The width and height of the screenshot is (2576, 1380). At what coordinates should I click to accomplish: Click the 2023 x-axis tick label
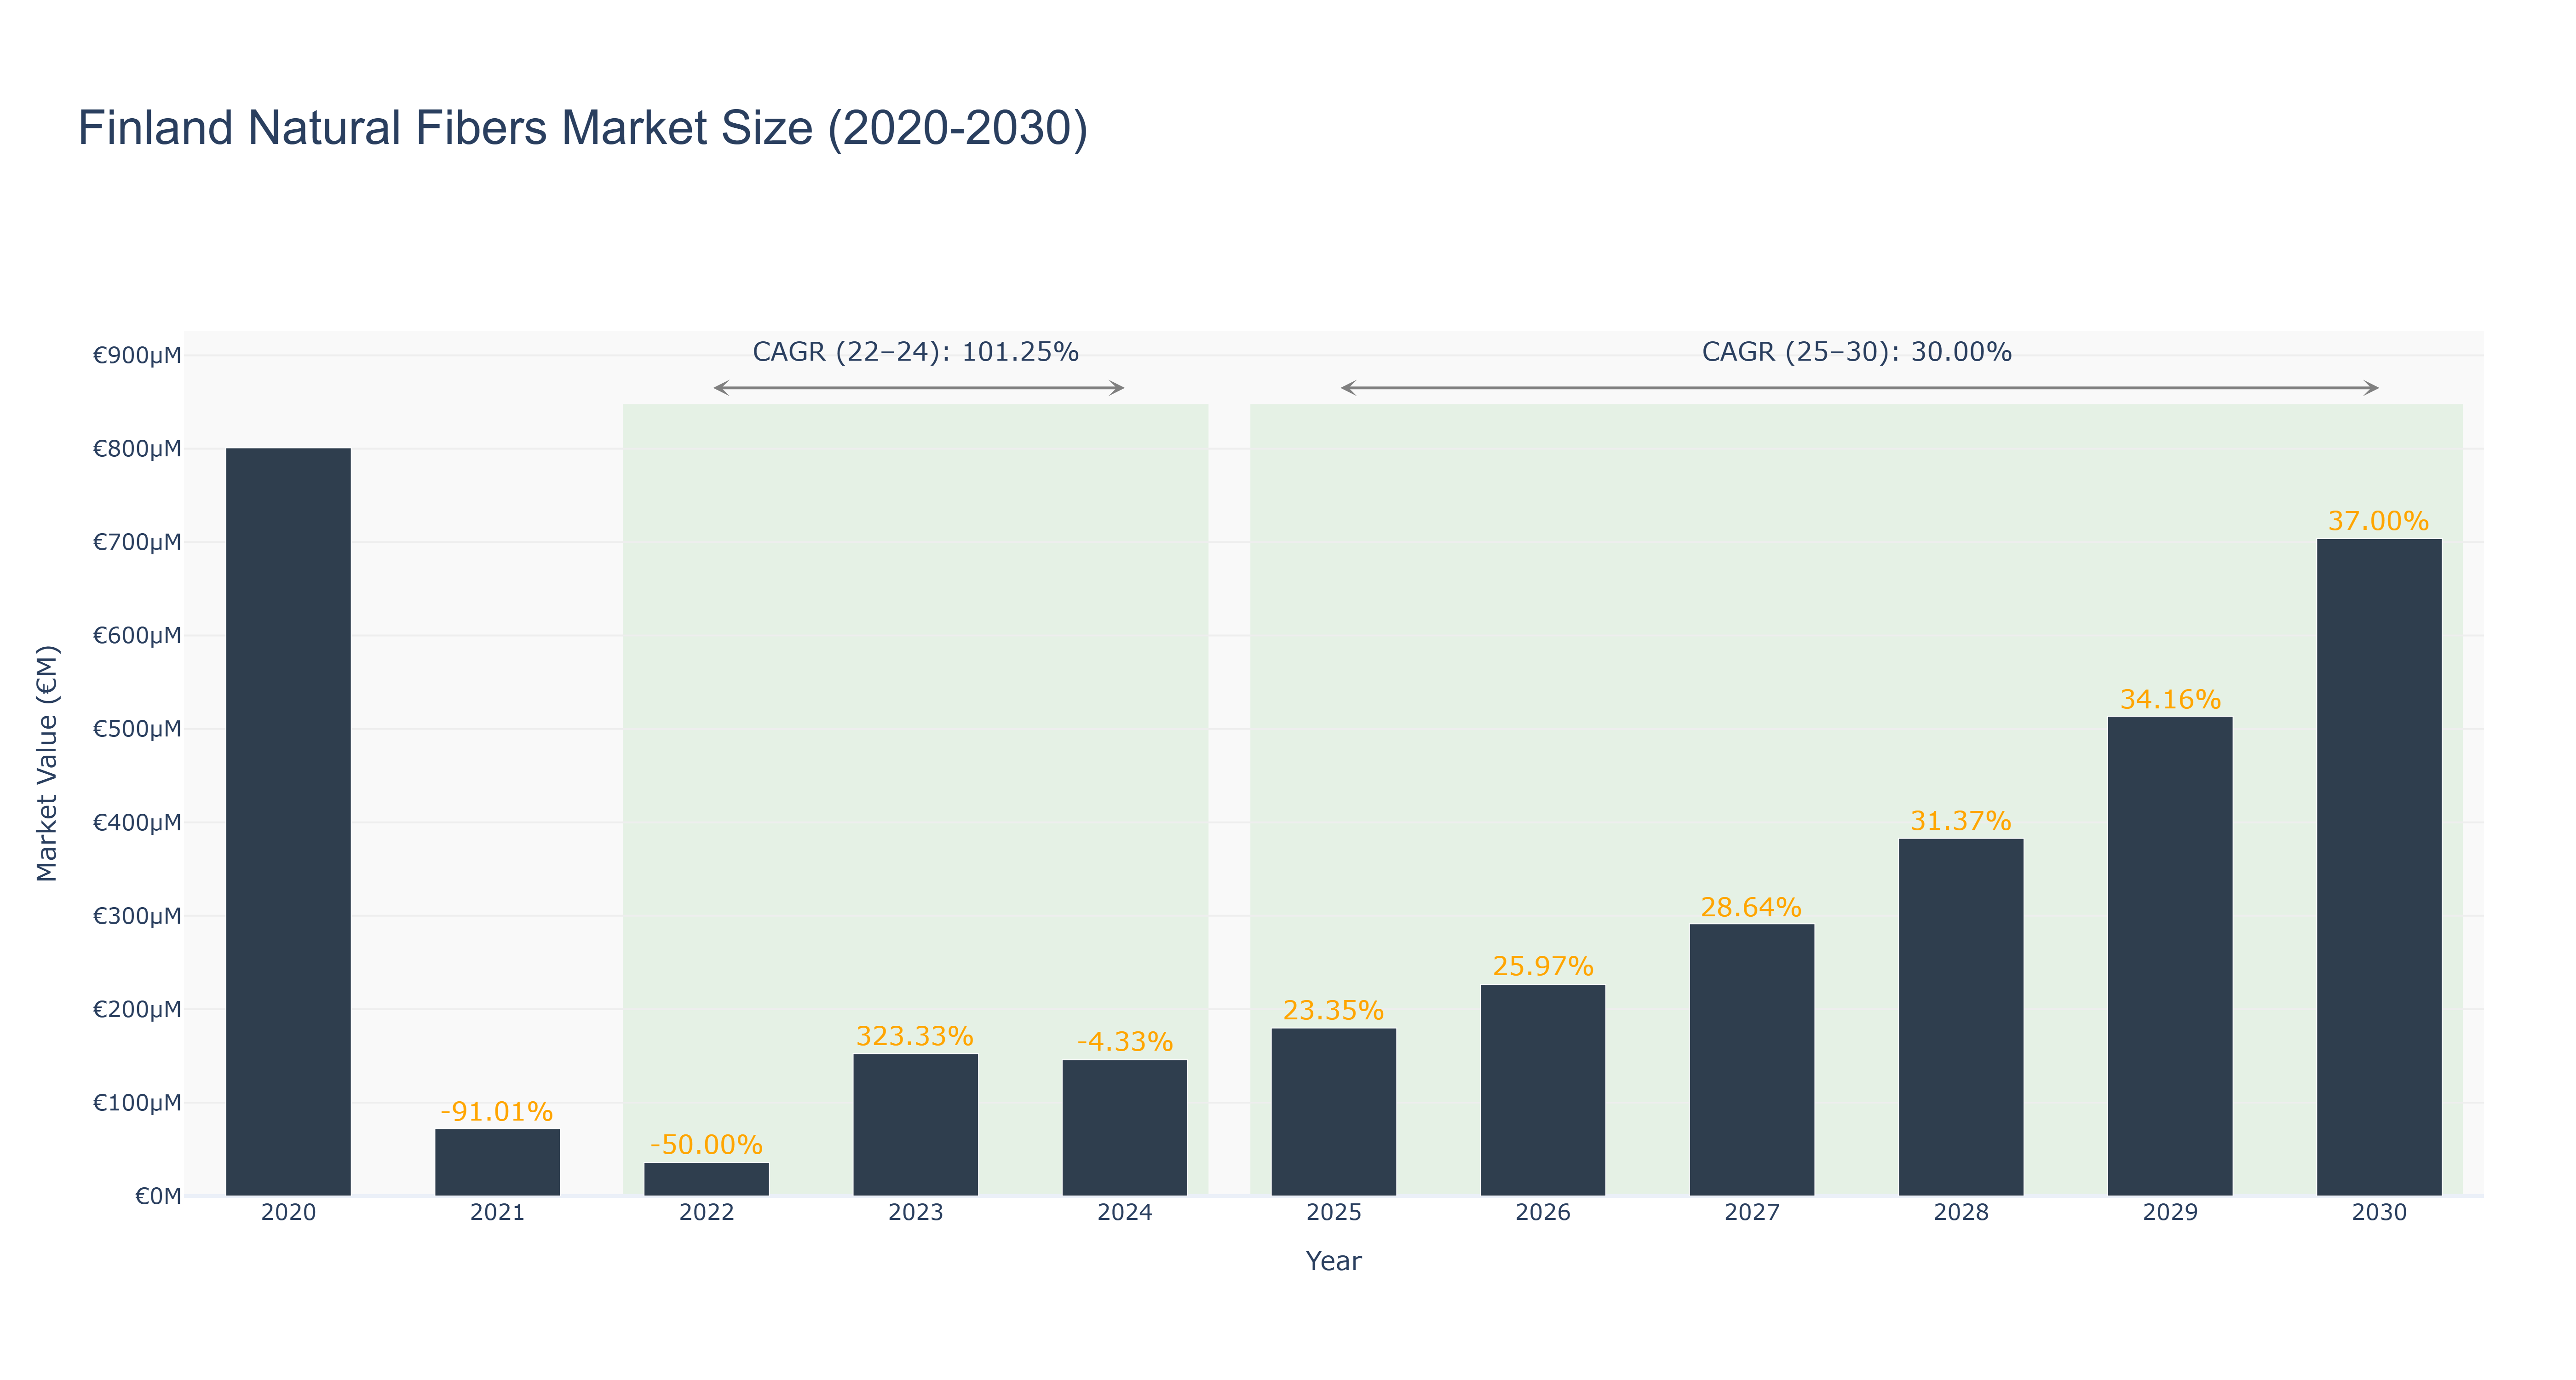(x=915, y=1212)
